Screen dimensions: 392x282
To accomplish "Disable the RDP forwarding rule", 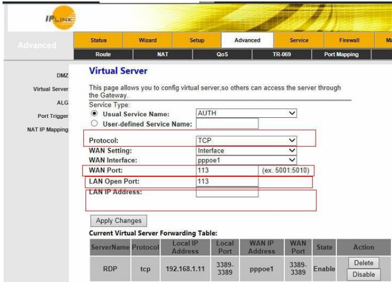I will pos(365,274).
